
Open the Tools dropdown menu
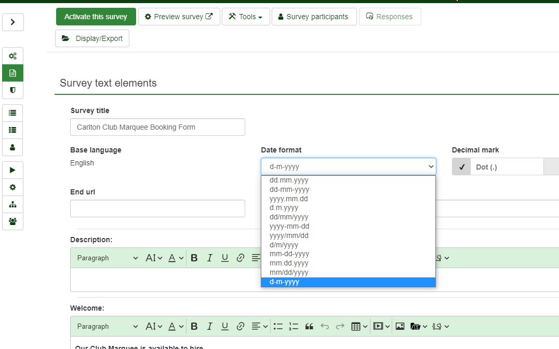coord(246,17)
